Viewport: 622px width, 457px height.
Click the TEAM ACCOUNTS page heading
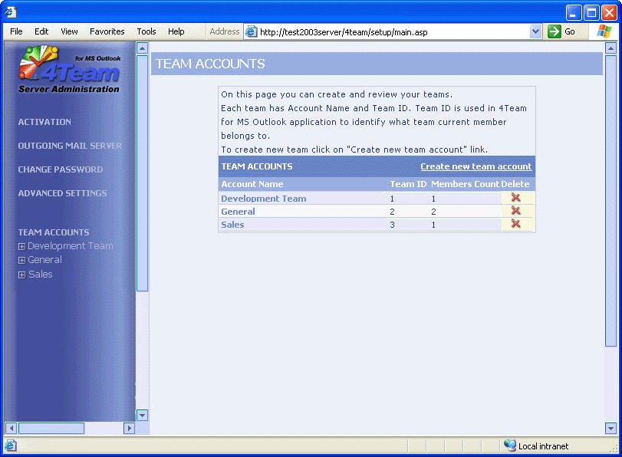click(x=210, y=64)
